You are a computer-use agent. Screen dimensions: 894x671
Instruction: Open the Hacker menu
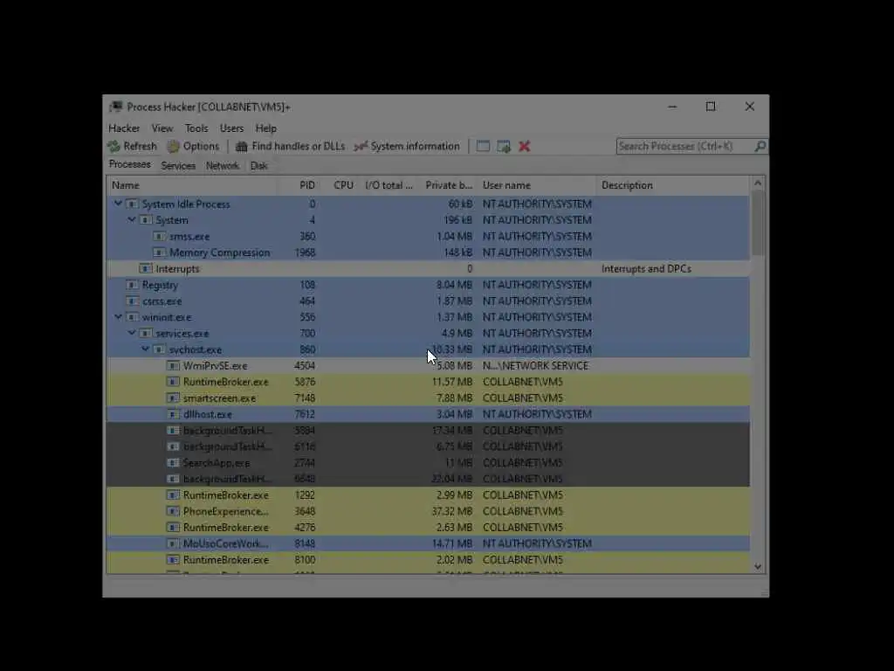[124, 128]
